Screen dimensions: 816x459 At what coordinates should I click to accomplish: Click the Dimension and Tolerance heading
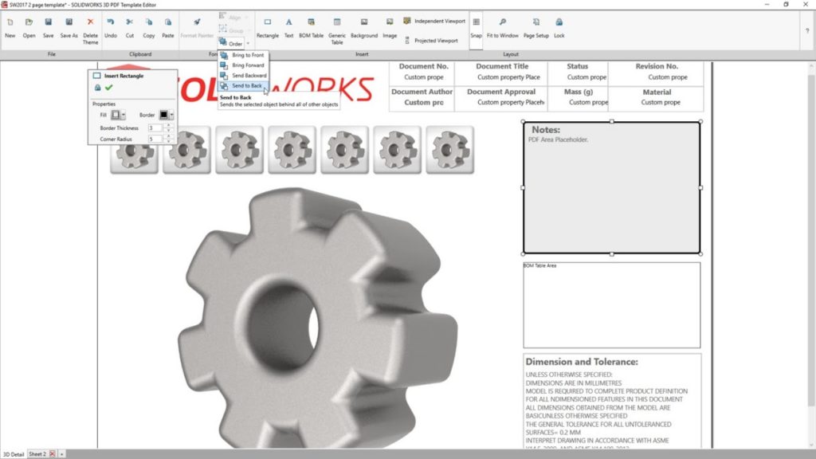click(581, 362)
